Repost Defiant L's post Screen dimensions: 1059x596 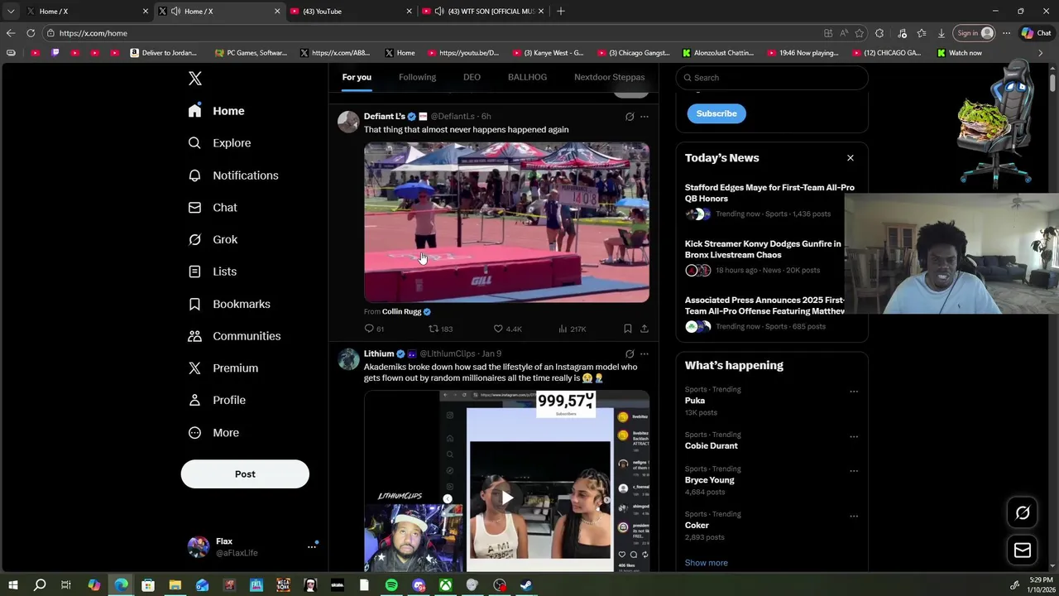click(x=440, y=329)
